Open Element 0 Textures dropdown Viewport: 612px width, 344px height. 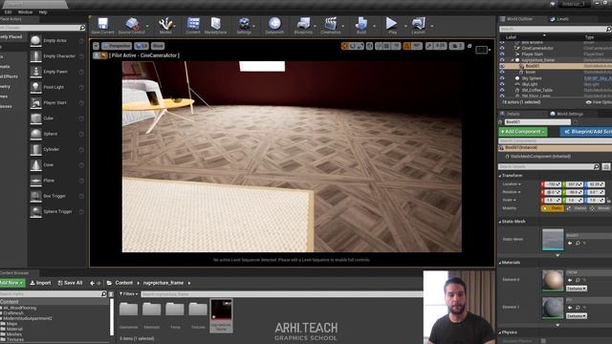(577, 289)
